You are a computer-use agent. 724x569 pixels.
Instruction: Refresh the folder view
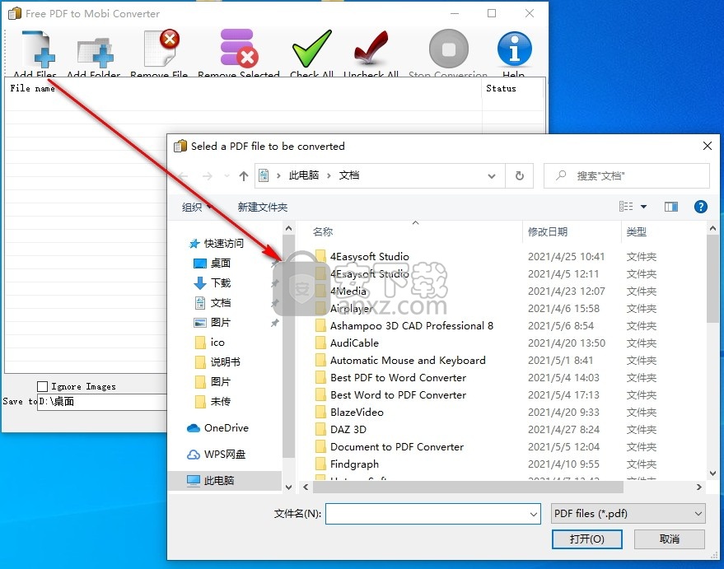pos(520,176)
